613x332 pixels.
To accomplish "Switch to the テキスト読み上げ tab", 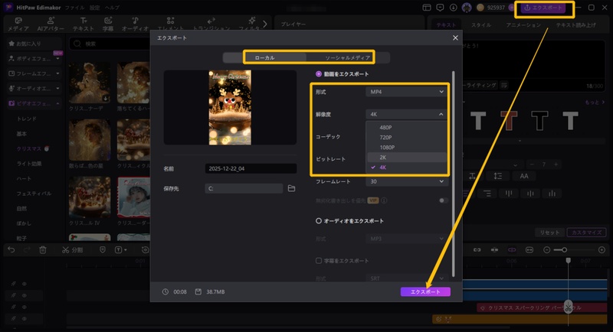I will (x=576, y=25).
